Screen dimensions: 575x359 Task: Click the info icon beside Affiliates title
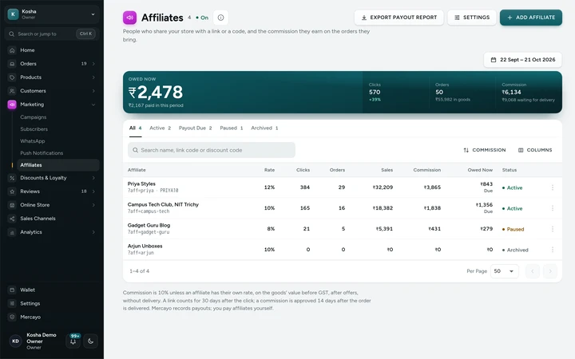pos(220,18)
